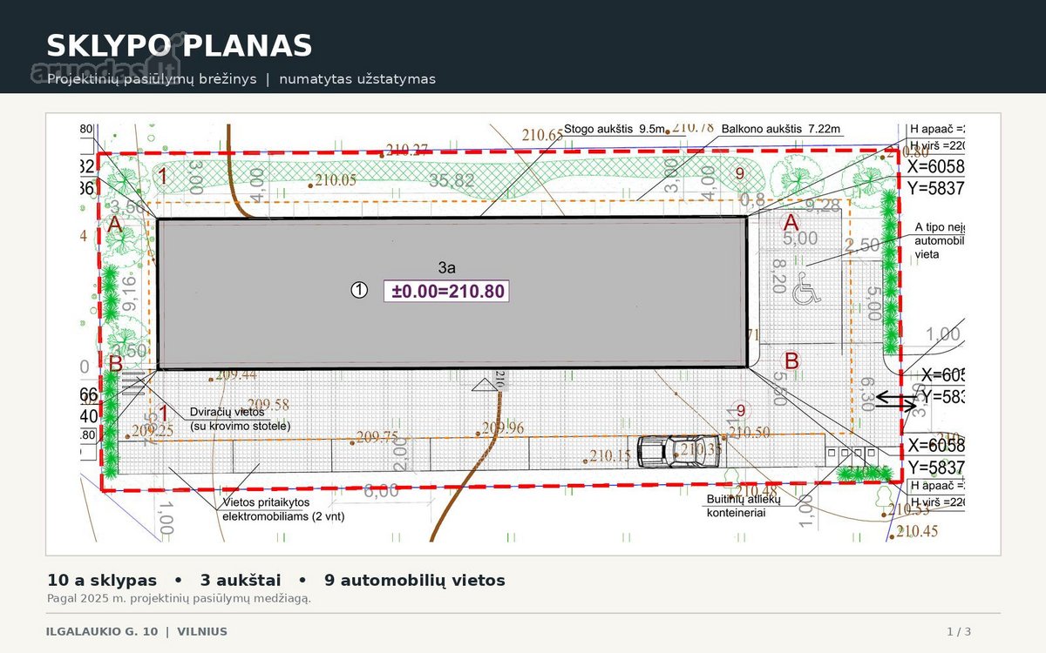Click the Balkono aukštis 7.22m label

pos(781,129)
